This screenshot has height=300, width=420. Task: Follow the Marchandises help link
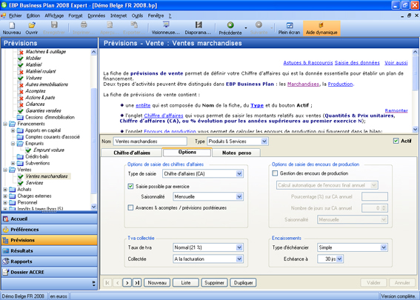(x=303, y=84)
